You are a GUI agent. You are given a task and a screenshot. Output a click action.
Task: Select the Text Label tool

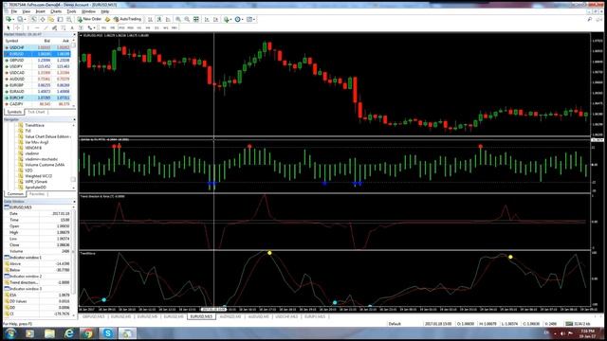81,27
